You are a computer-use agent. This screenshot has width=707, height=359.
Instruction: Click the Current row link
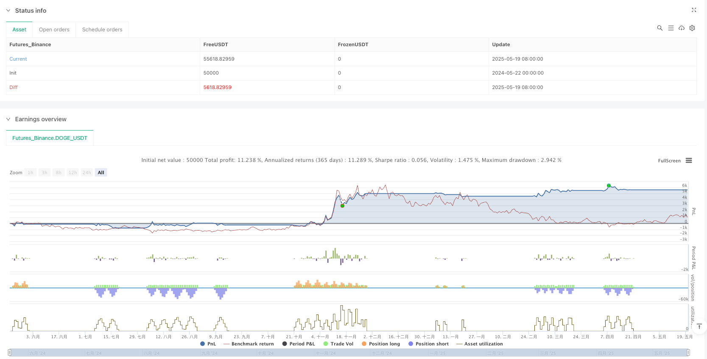[x=18, y=59]
